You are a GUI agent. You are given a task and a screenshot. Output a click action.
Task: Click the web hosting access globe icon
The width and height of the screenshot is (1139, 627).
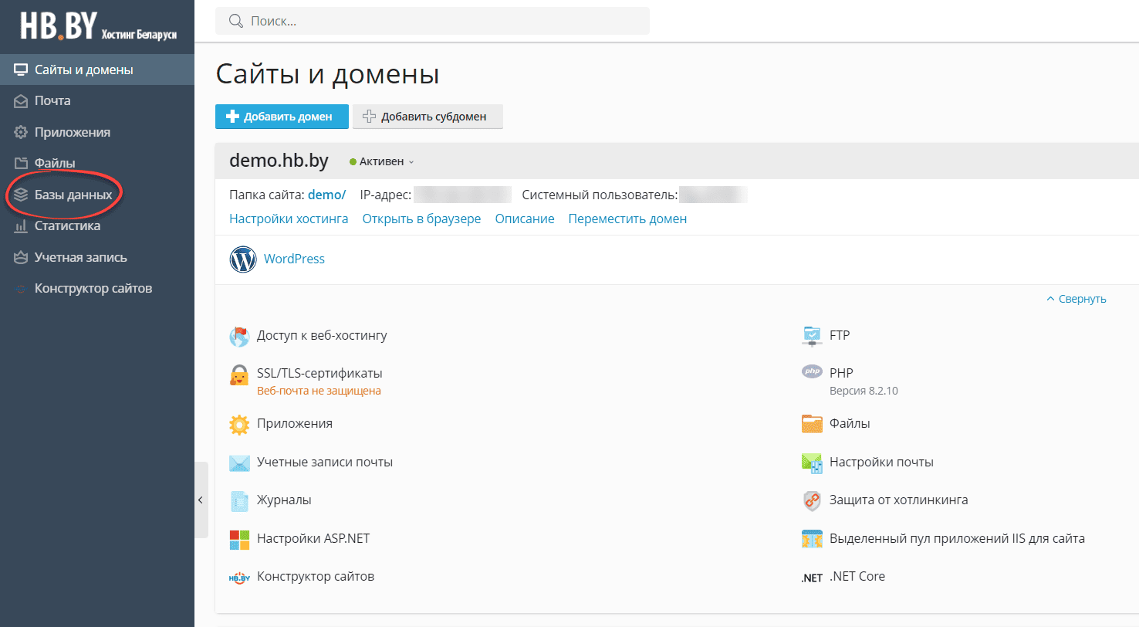(239, 337)
